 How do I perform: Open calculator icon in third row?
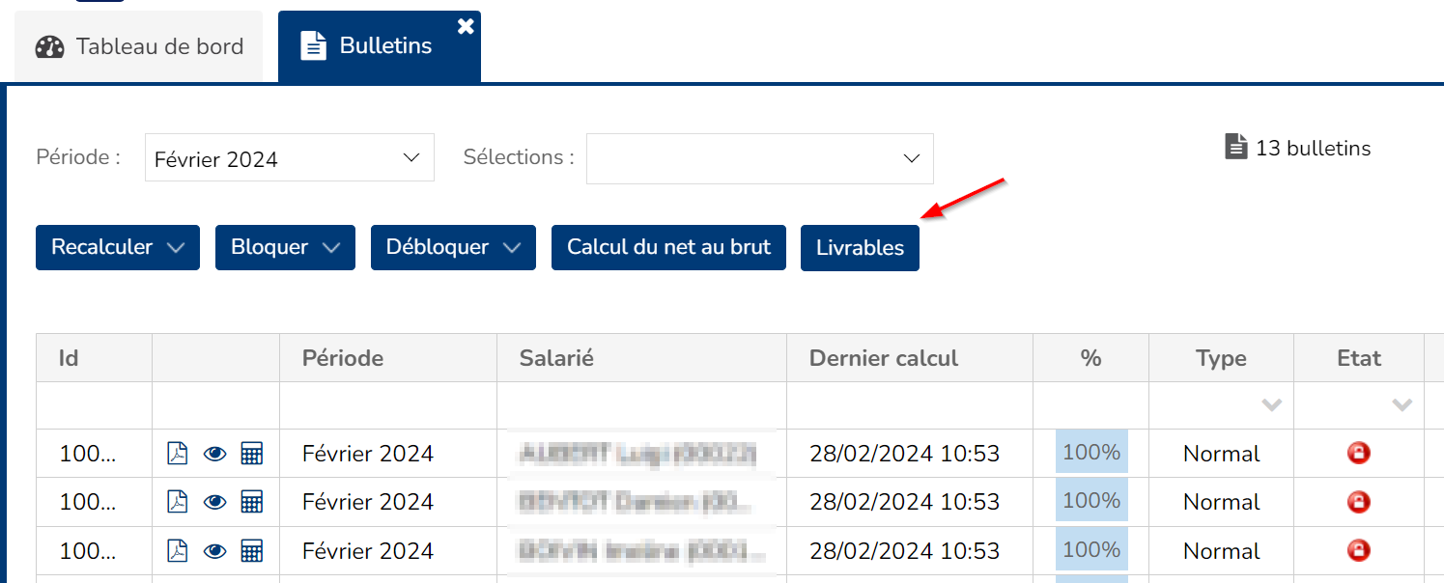[251, 551]
